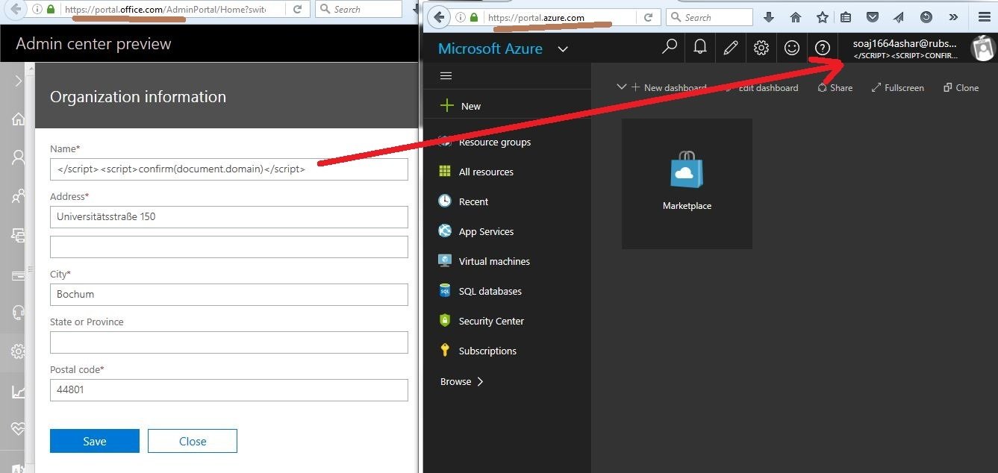Screen dimensions: 998x473
Task: Click New dashboard button
Action: (668, 87)
